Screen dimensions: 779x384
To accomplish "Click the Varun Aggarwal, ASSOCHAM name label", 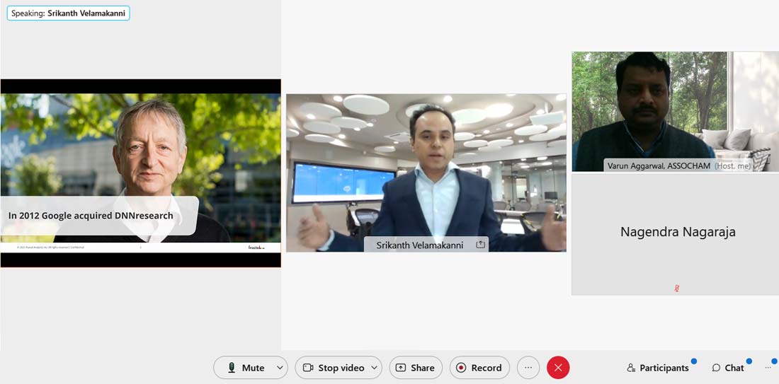I will pos(659,165).
